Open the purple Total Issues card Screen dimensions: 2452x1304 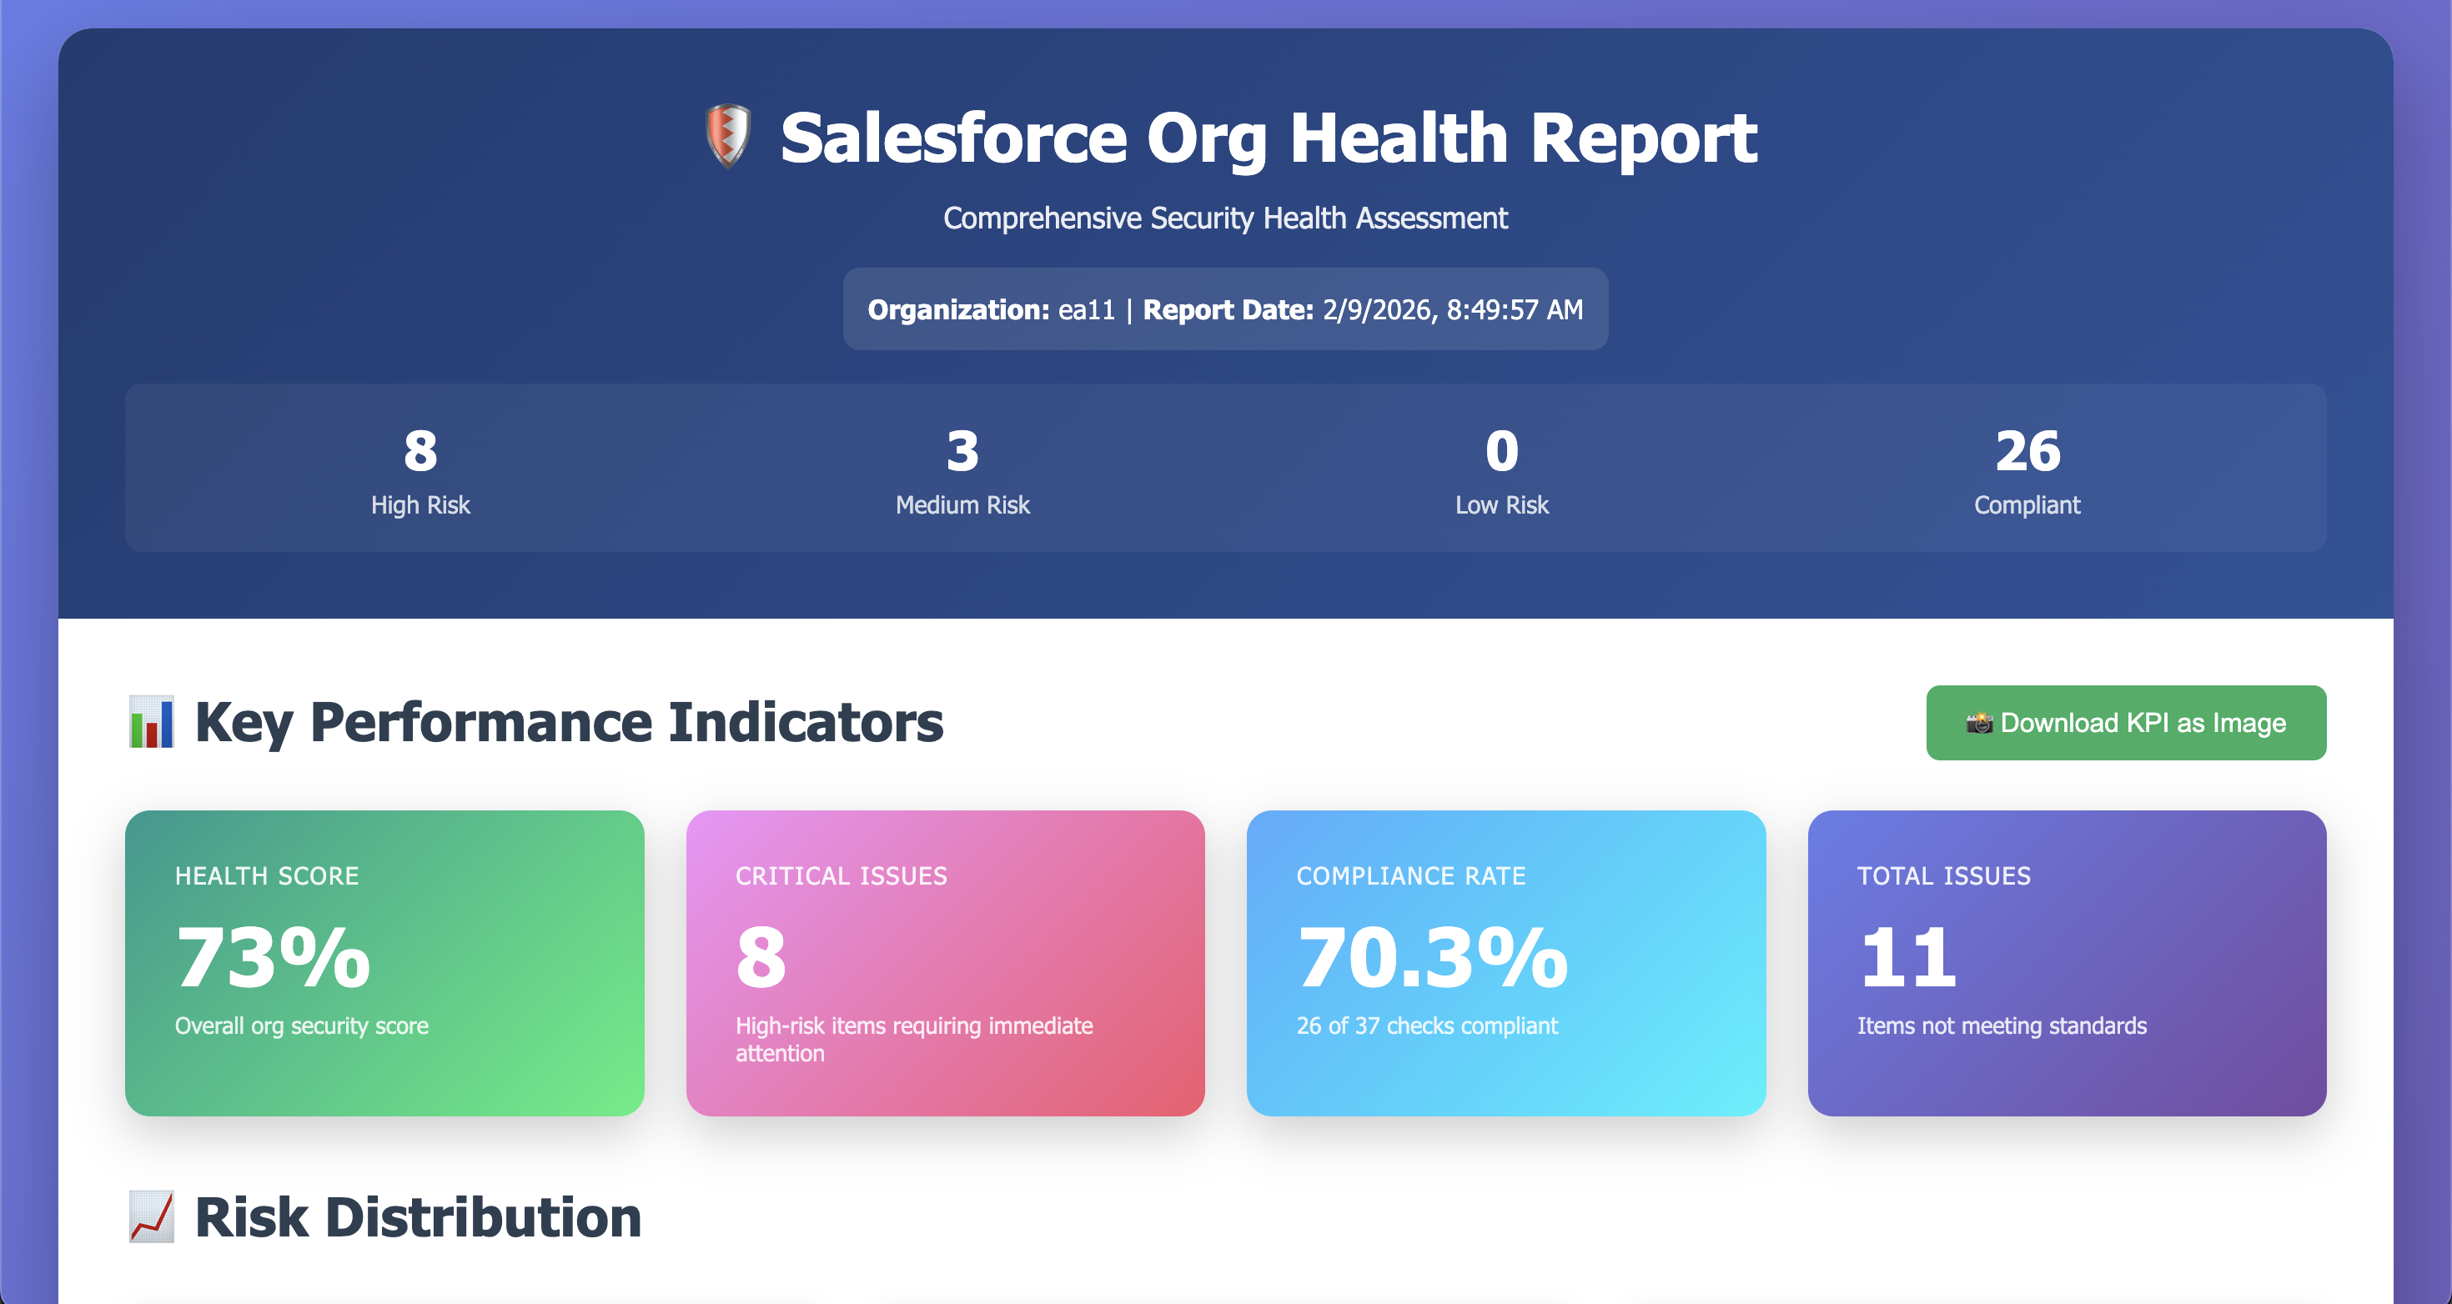click(x=2067, y=962)
